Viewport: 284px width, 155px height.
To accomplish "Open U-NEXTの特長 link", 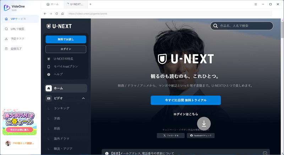I will [x=64, y=59].
